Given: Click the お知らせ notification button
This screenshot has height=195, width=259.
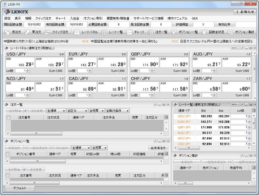Looking at the screenshot, I should [x=245, y=12].
